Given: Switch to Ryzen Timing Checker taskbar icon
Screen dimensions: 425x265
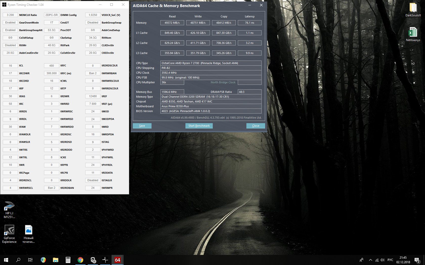Looking at the screenshot, I should tap(105, 260).
